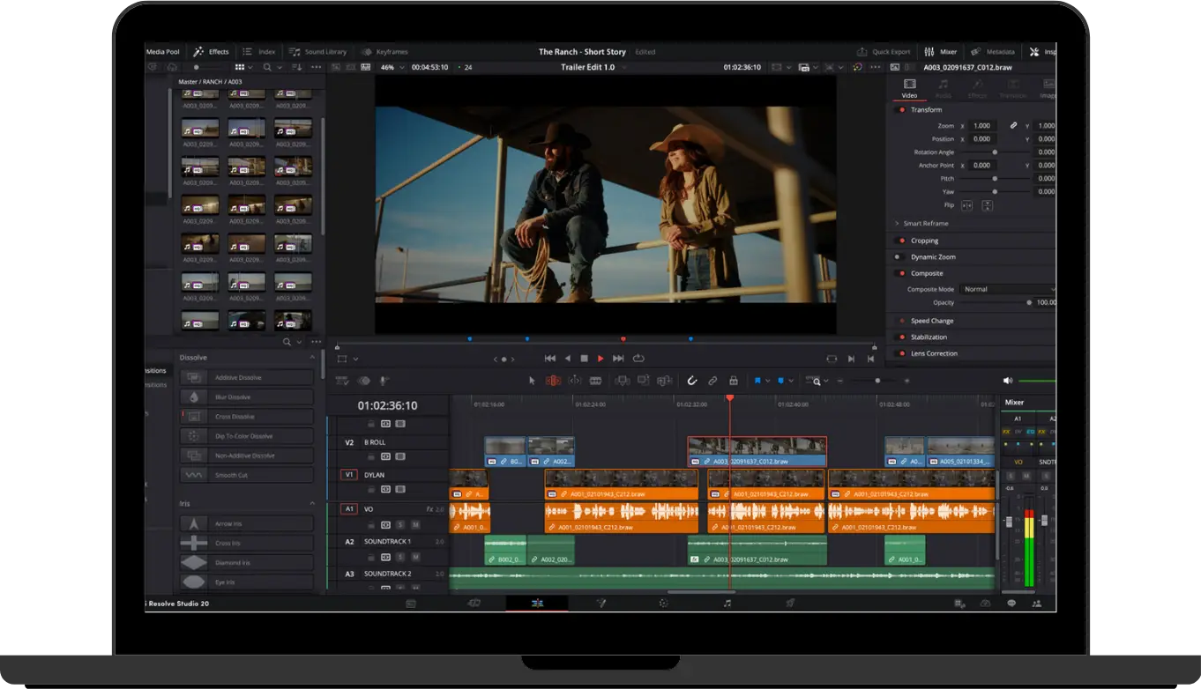
Task: Switch to Inspector Video tab
Action: tap(909, 89)
